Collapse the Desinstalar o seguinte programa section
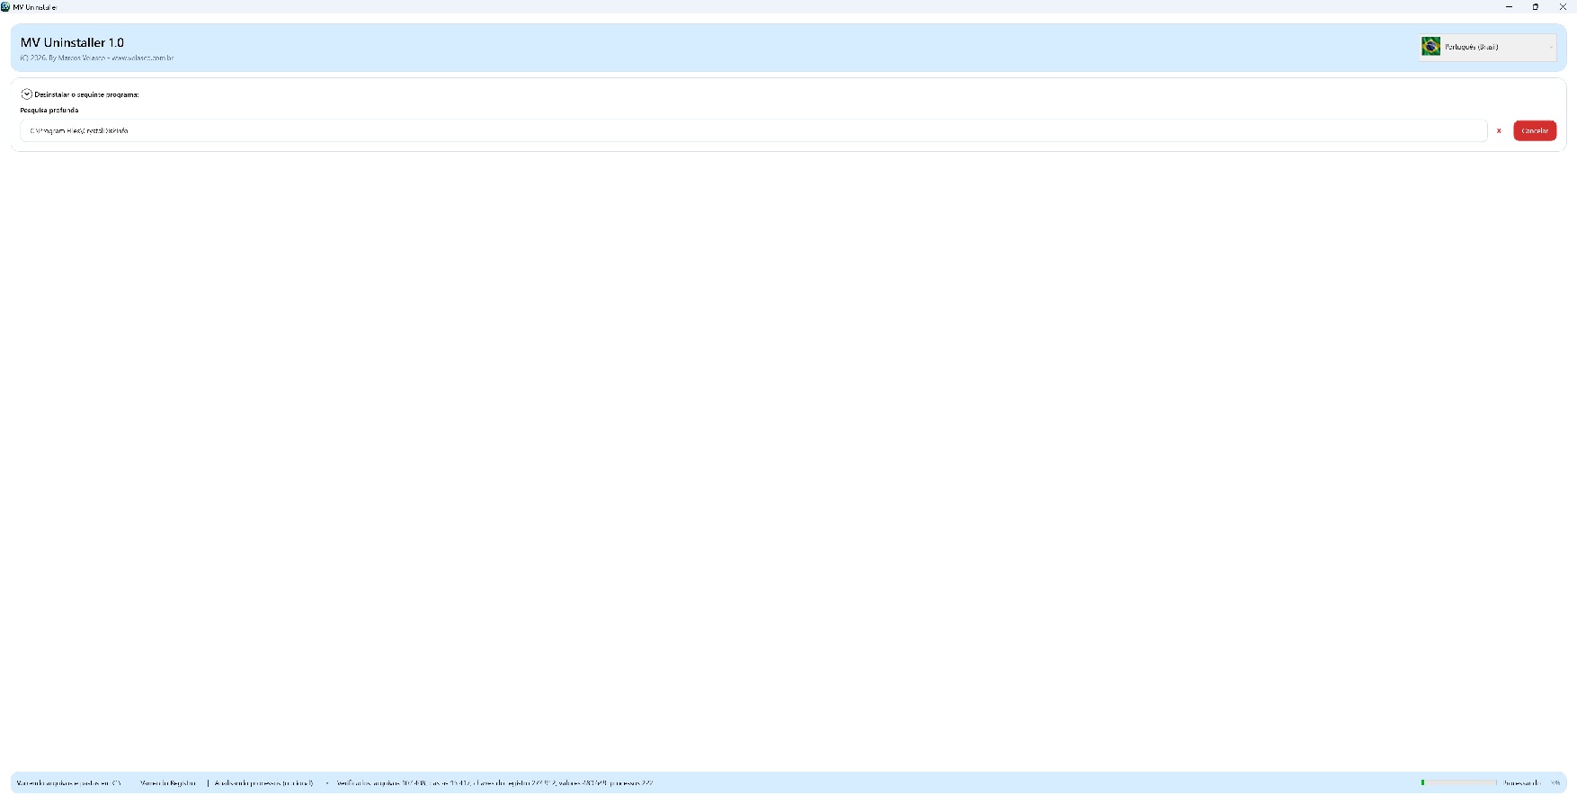Viewport: 1577px width, 804px height. pos(27,94)
